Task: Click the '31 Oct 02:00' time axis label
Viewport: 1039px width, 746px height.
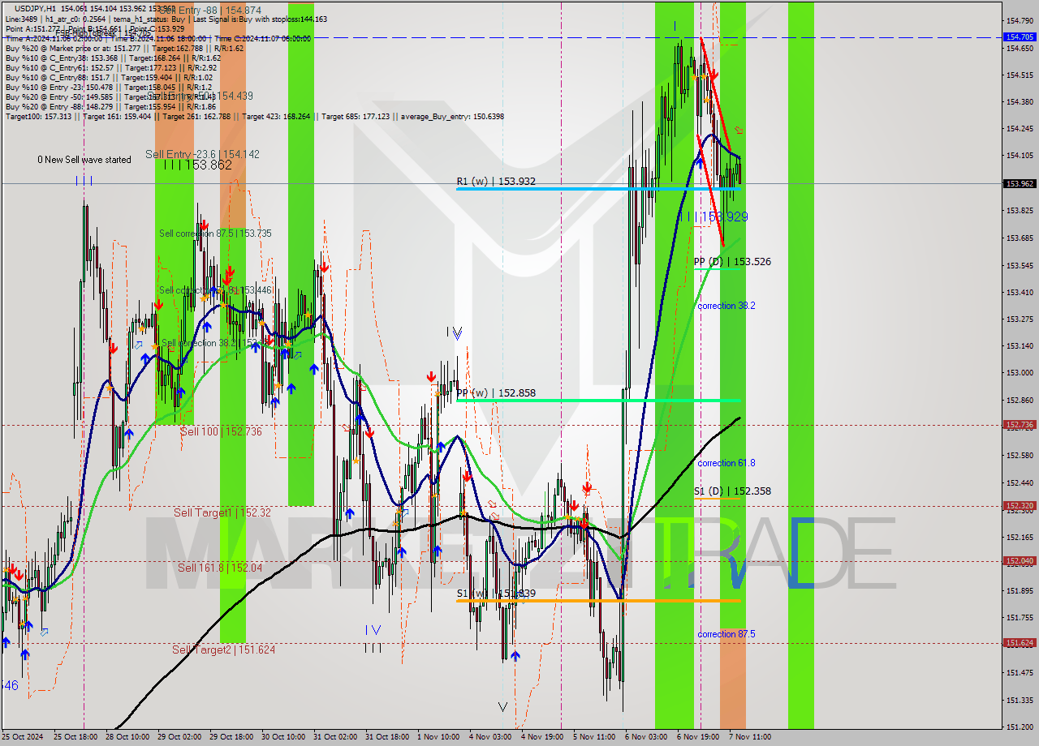Action: 336,737
